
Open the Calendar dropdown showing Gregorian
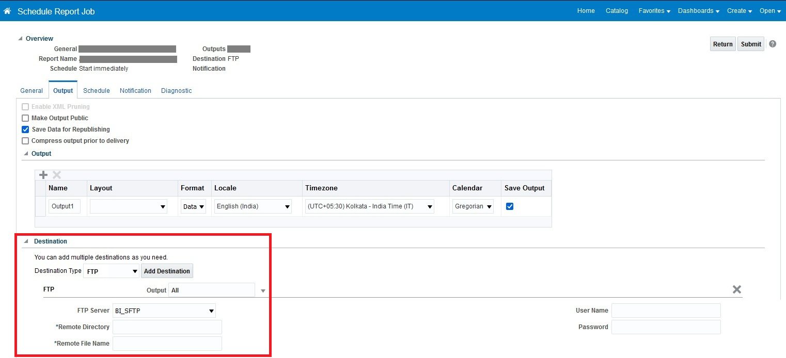473,206
